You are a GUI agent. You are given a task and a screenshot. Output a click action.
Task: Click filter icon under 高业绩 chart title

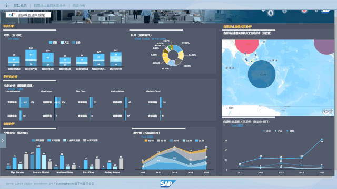click(134, 136)
